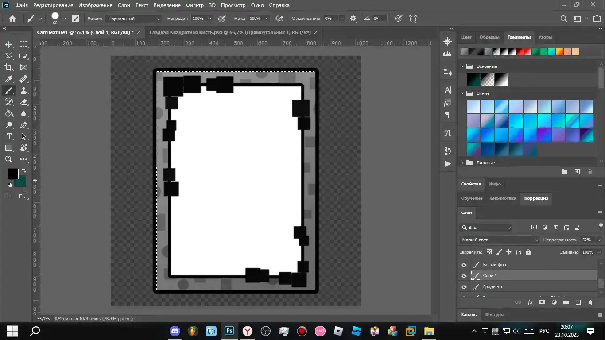Select the Eyedropper tool
This screenshot has width=605, height=340.
(9, 79)
